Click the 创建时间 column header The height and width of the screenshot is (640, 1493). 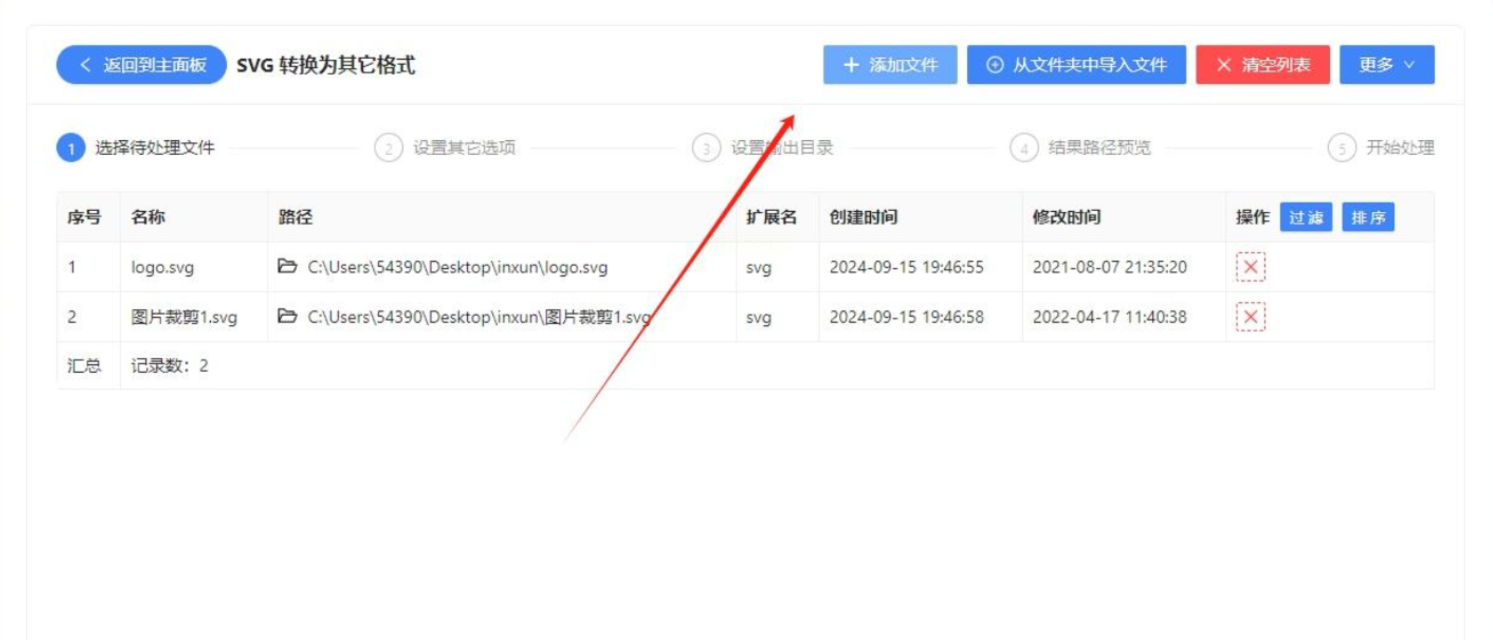[x=863, y=217]
